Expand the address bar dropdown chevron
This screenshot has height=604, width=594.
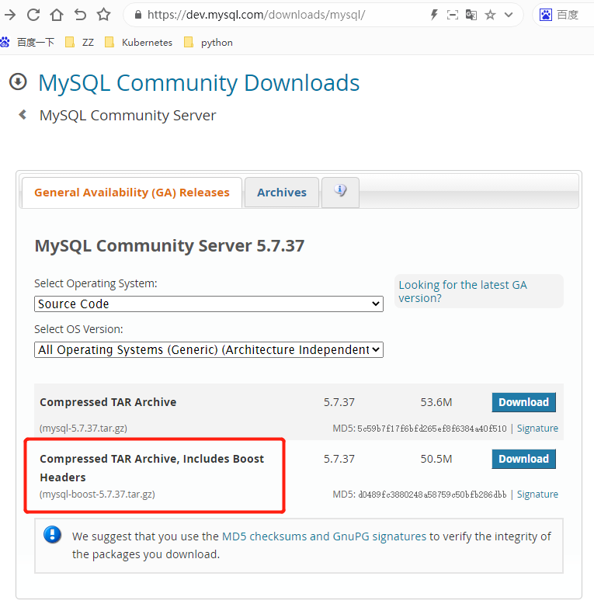(509, 15)
